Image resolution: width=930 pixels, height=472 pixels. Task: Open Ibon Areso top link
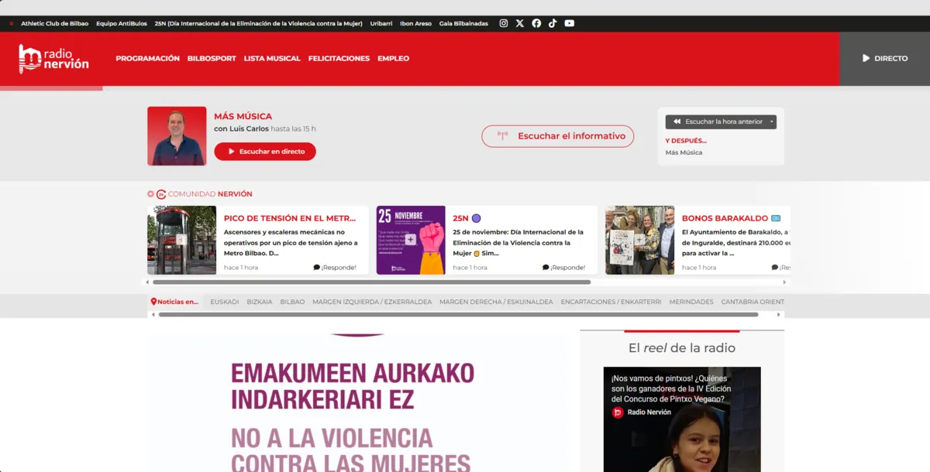tap(416, 23)
